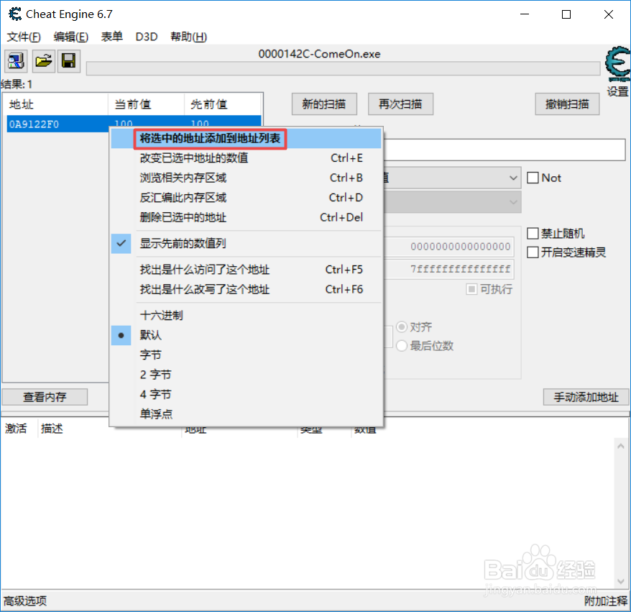This screenshot has height=612, width=631.
Task: Click process name 0000142C-ComeOn.exe label
Action: click(x=319, y=54)
